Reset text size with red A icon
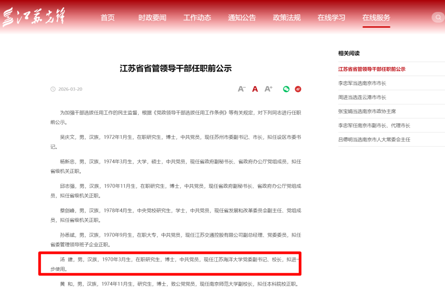Screen dimensions: 445x296 coord(255,89)
